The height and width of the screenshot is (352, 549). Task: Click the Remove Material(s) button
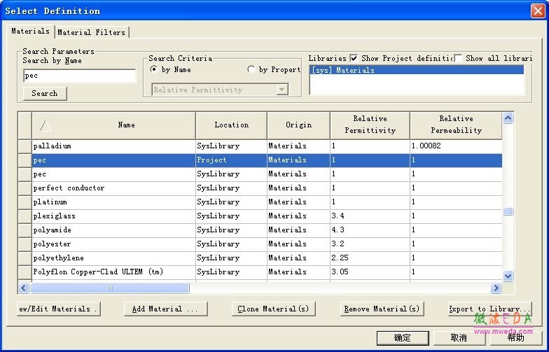(382, 309)
